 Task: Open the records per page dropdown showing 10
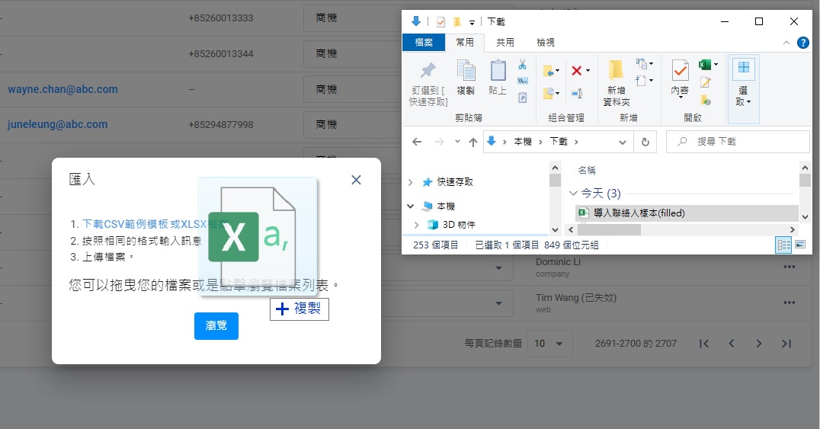(x=550, y=344)
